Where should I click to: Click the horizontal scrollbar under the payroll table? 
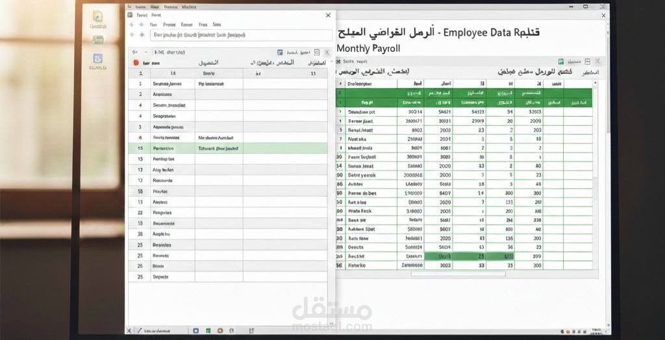(x=458, y=274)
